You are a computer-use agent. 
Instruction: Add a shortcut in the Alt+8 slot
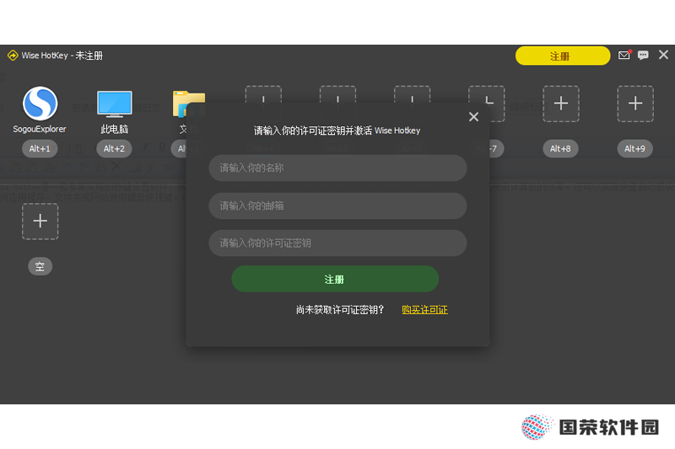coord(560,104)
